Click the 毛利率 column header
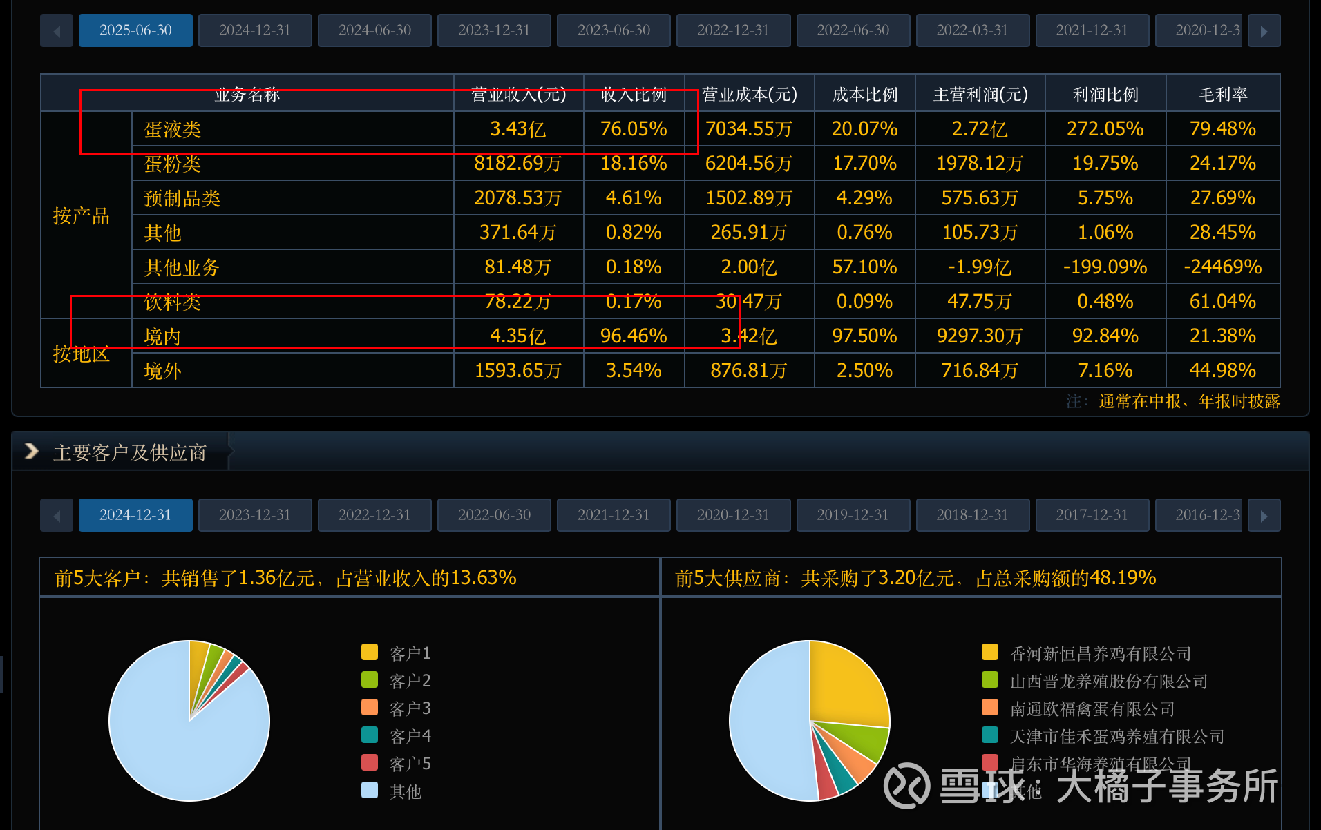1321x830 pixels. (x=1223, y=94)
